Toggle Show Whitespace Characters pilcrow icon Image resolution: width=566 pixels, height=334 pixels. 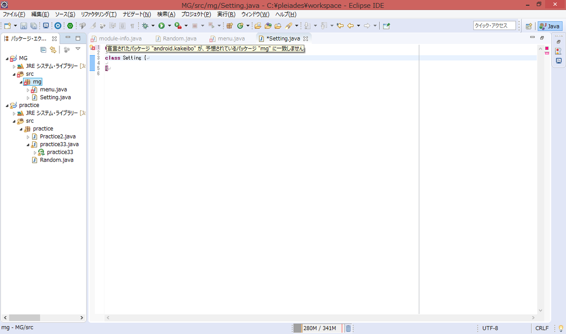(x=132, y=26)
